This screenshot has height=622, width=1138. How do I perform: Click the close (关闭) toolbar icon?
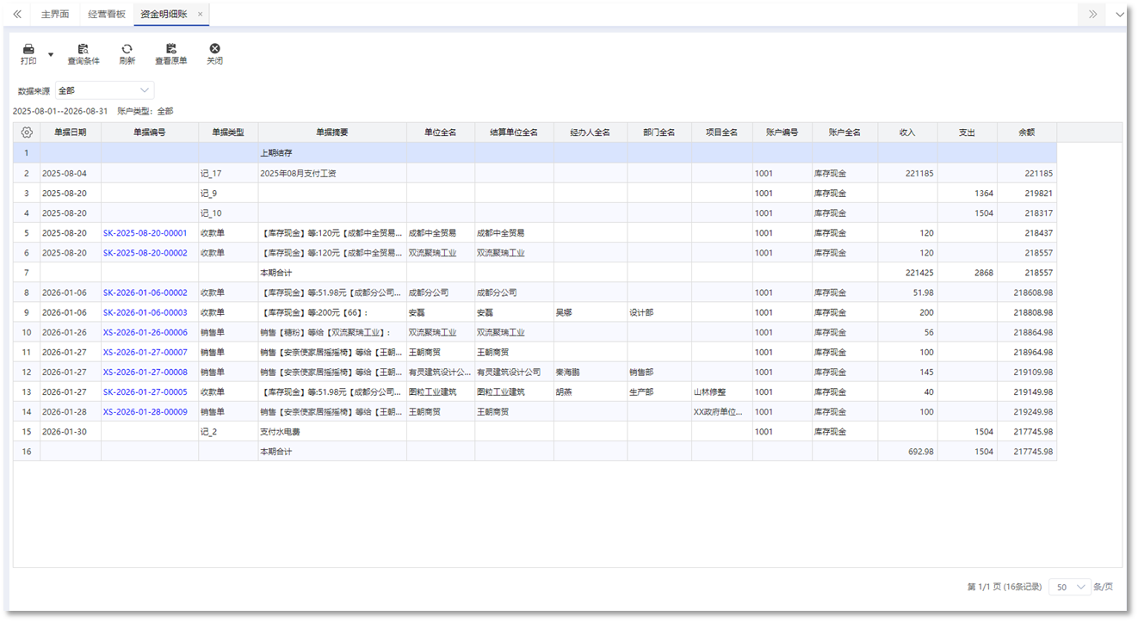214,50
